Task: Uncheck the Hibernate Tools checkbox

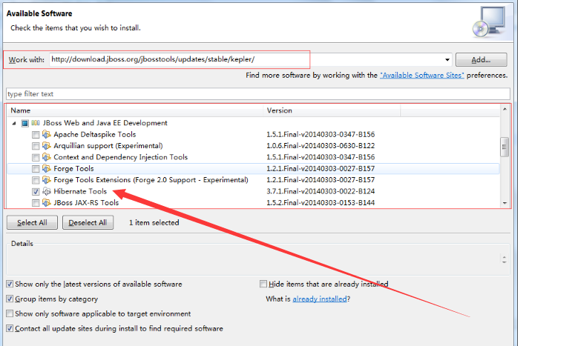Action: point(36,191)
